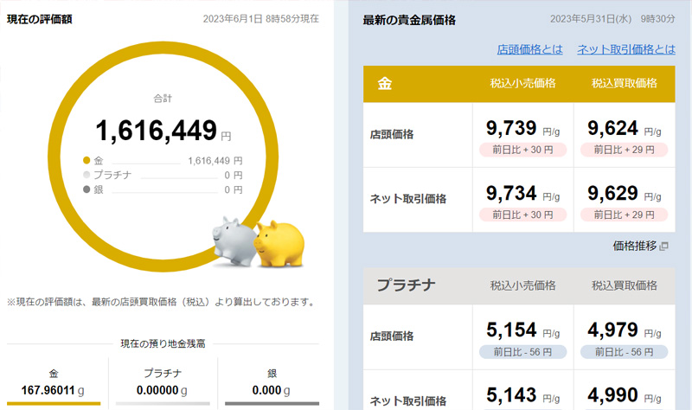Click the 9,624 円/g gold price

click(624, 128)
